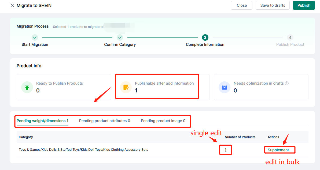Click the Confirm Category checkmark step icon

coord(120,37)
